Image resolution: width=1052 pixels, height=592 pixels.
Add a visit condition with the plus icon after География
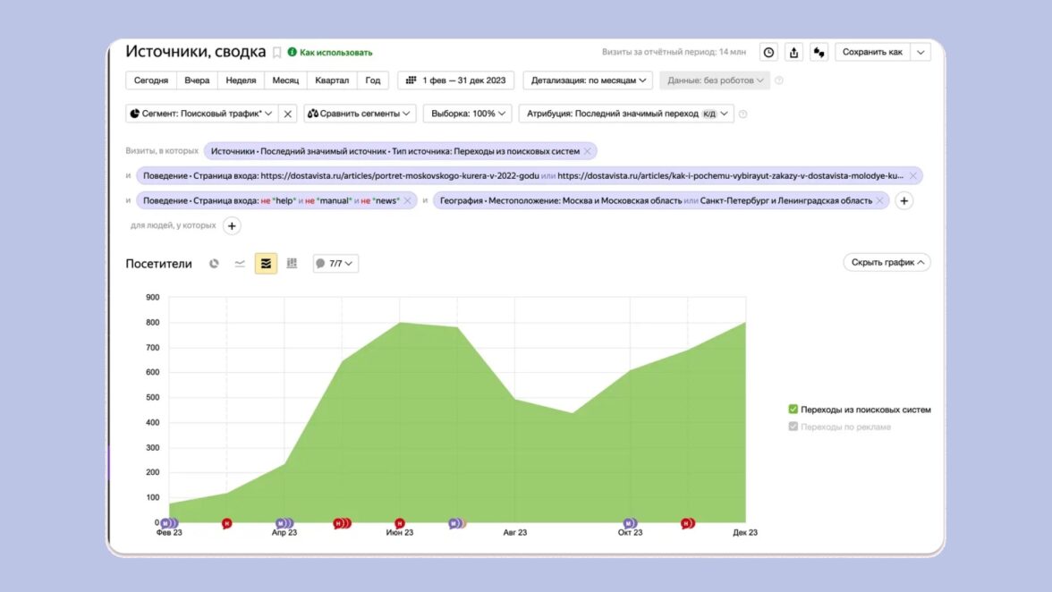click(904, 201)
